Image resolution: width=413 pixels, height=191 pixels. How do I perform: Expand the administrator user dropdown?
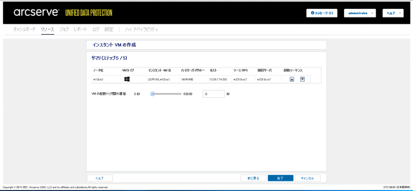click(x=360, y=13)
